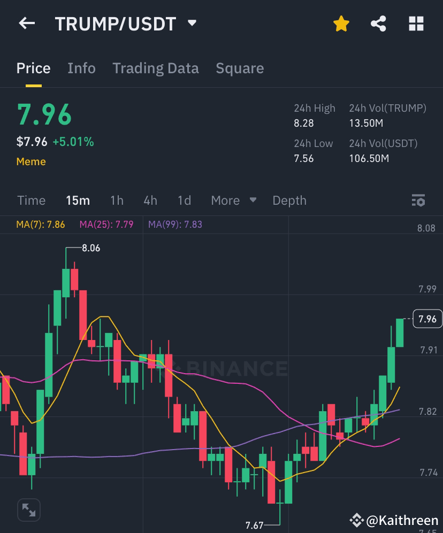Switch to the Trading Data tab
Image resolution: width=443 pixels, height=533 pixels.
[155, 68]
